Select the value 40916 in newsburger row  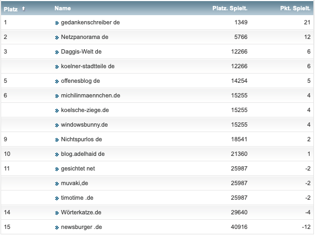point(239,227)
